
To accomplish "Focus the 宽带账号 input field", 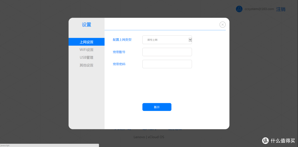I will [x=167, y=52].
